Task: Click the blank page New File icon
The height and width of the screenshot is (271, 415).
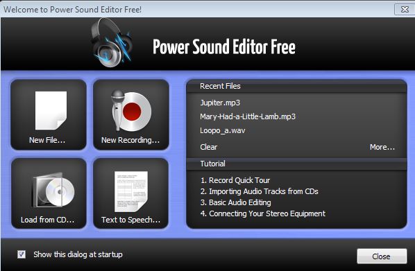Action: tap(51, 110)
